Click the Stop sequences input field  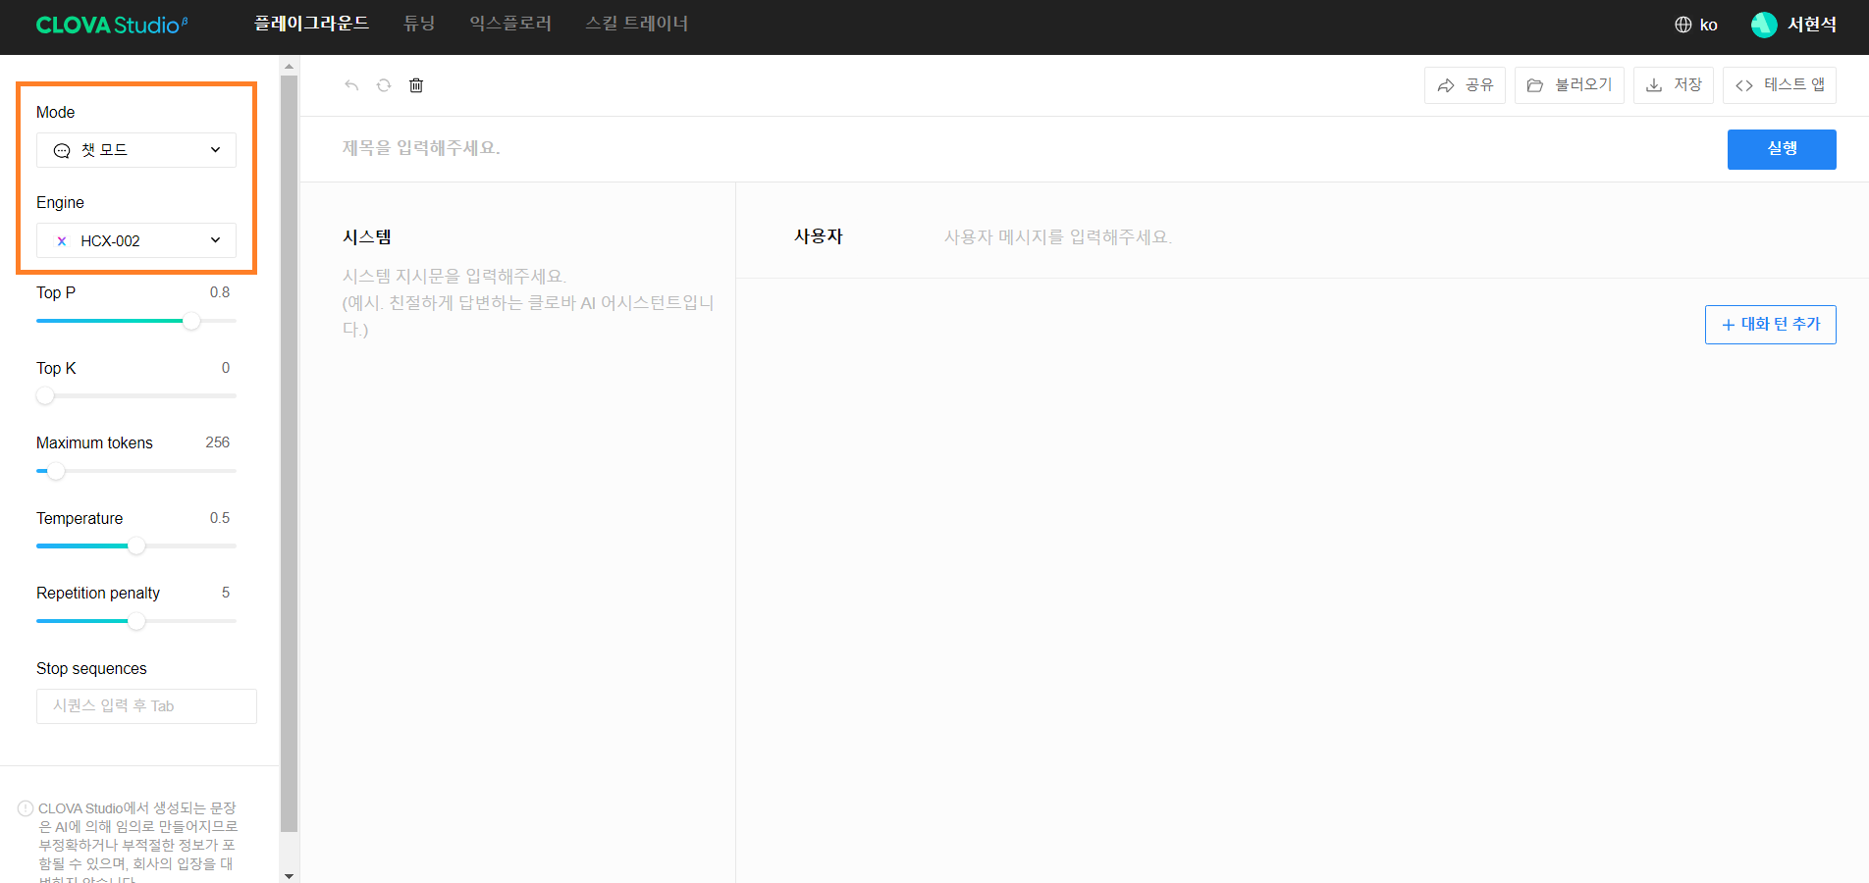click(x=146, y=706)
